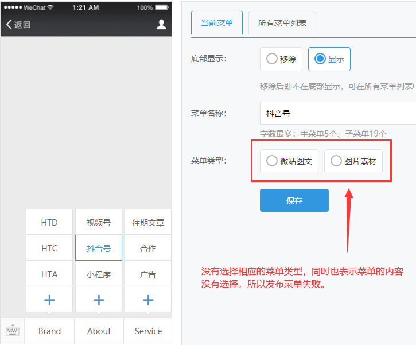
Task: Select the 往期文章 submenu item
Action: click(148, 222)
